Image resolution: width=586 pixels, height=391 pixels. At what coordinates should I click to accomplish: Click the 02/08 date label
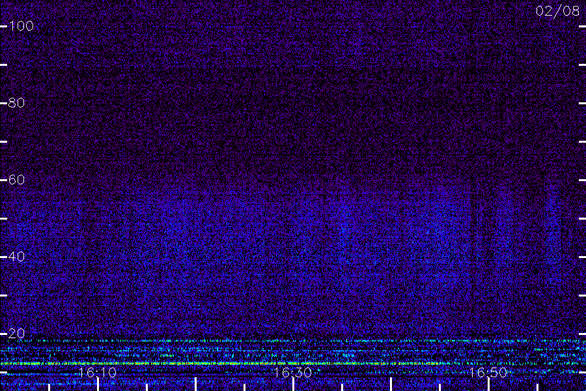coord(557,11)
